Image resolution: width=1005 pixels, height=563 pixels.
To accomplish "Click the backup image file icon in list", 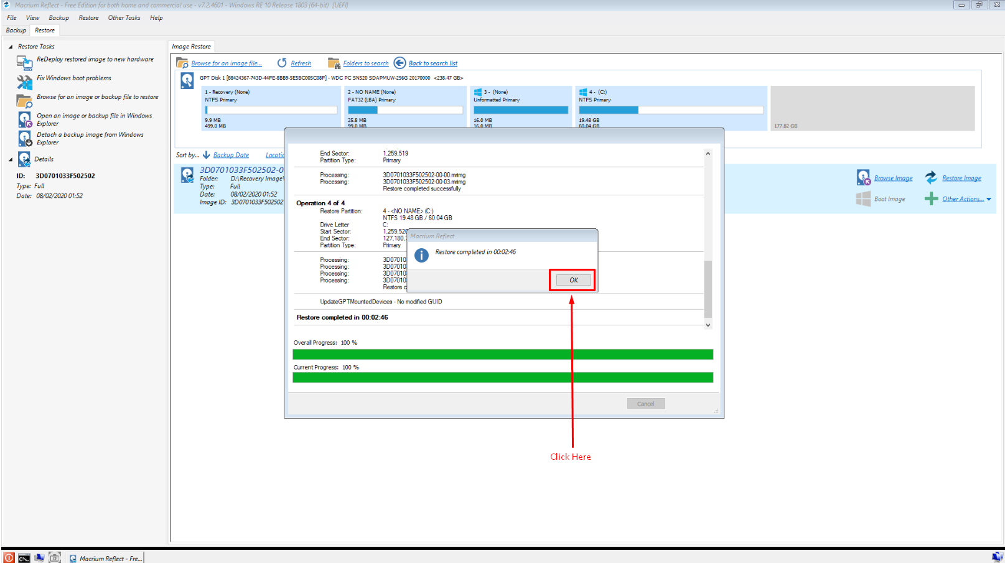I will pos(187,175).
